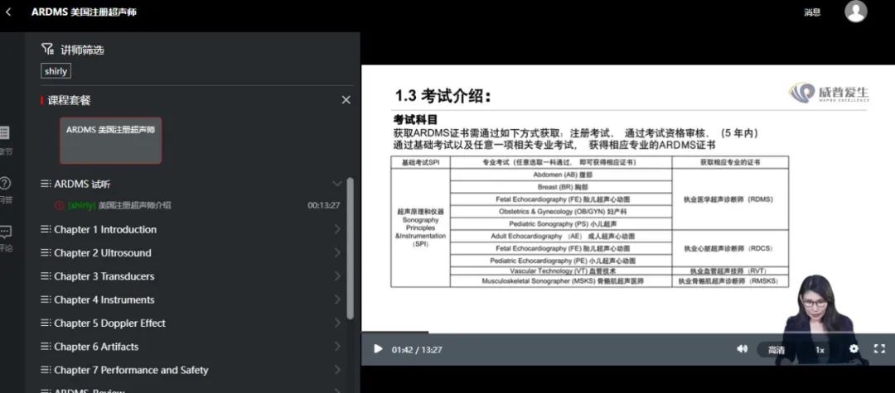Expand Chapter 1 Introduction arrow
The width and height of the screenshot is (895, 393).
[337, 229]
